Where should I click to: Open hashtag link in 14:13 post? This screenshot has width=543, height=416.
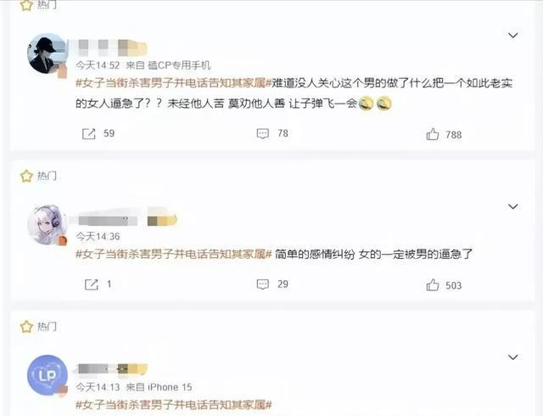click(x=173, y=405)
